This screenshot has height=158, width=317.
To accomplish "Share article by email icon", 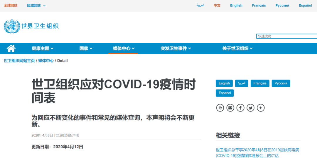I will click(230, 108).
